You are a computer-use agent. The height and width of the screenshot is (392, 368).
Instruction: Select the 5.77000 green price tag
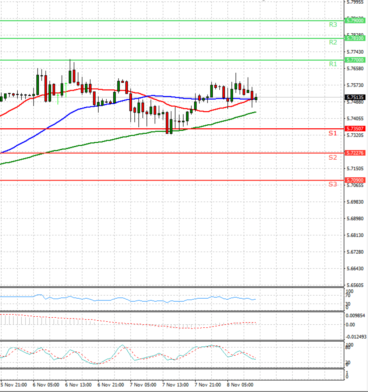click(x=355, y=60)
